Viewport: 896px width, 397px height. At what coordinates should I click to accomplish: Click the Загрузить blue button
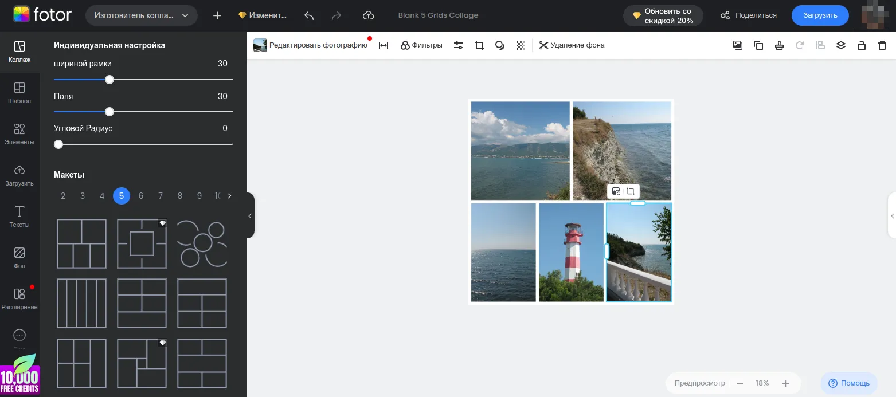point(820,15)
